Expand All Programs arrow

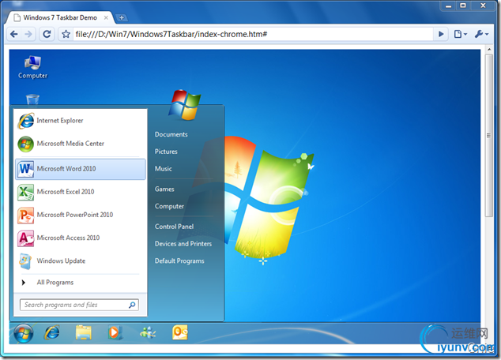pyautogui.click(x=24, y=283)
